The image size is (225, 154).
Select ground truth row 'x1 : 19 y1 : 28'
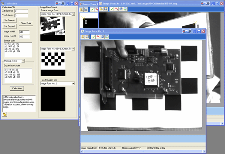coord(11,70)
